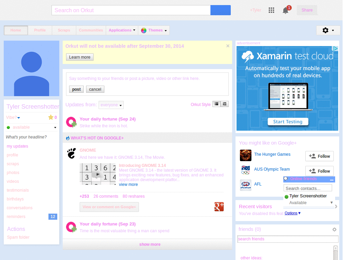Click the Sep 24 fortune clover icon
Screen dimensions: 347x260
[71, 122]
